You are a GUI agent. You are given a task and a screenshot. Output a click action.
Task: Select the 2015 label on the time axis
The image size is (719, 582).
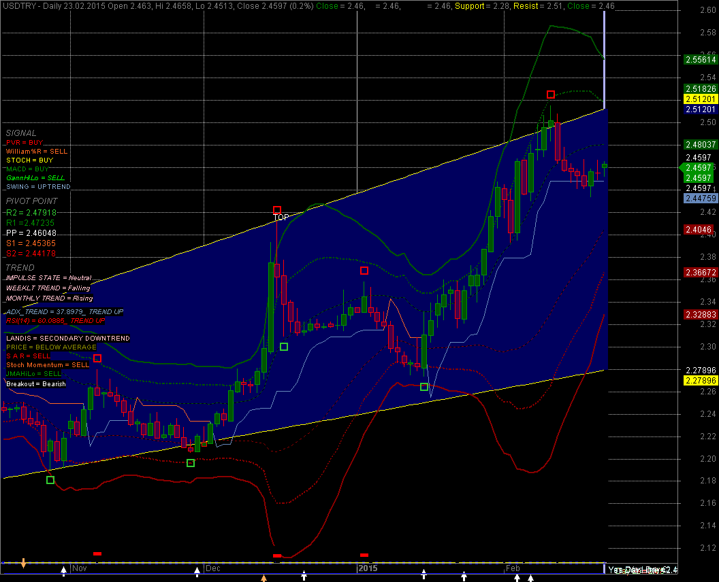(368, 567)
